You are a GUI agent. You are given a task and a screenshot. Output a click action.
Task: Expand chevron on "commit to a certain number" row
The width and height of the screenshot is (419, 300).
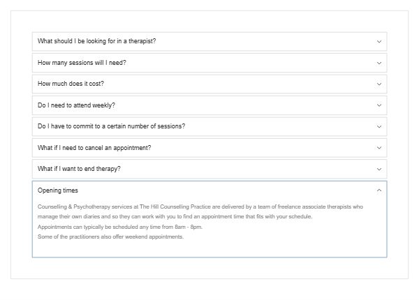[379, 126]
